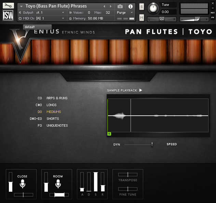Click the C0 keyswitch label
The image size is (216, 203).
pyautogui.click(x=40, y=98)
